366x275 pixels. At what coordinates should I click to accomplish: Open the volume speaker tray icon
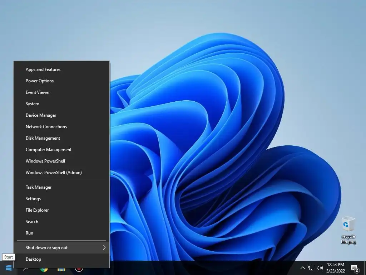pos(320,268)
